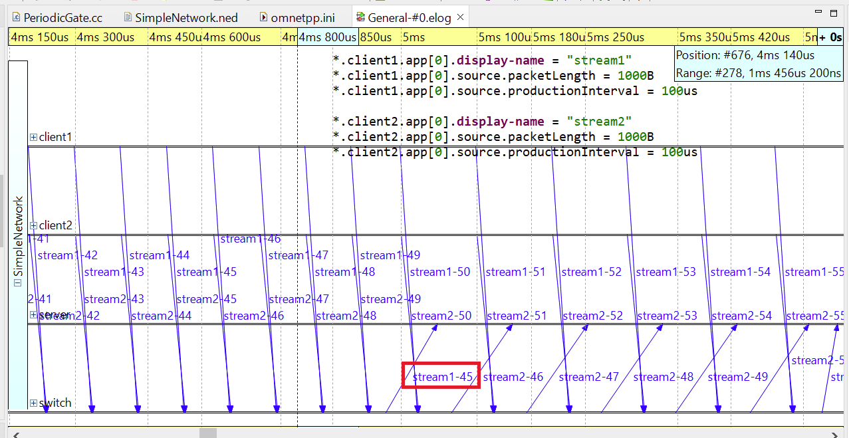Screen dimensions: 849x438
Task: Expand the client1 module axis
Action: point(33,136)
